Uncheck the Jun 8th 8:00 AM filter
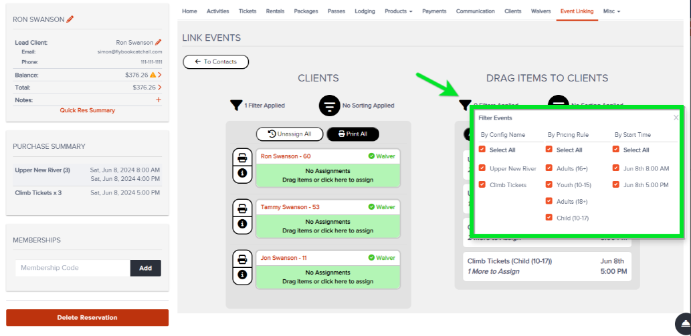 click(x=616, y=168)
